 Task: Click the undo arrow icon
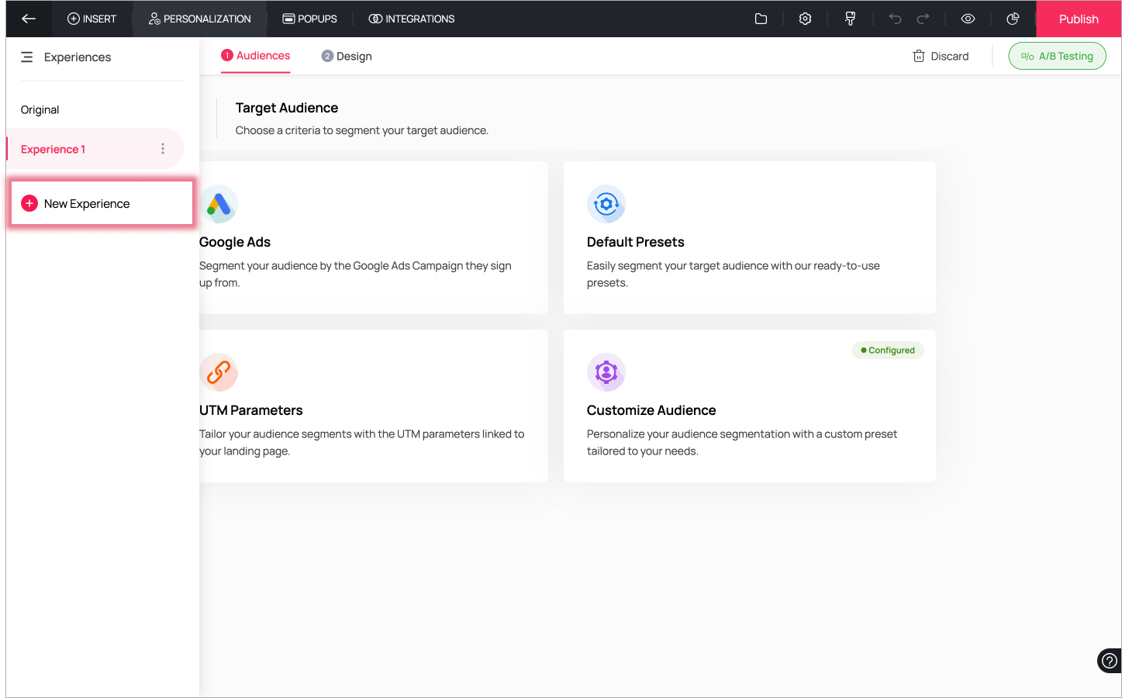(x=895, y=19)
